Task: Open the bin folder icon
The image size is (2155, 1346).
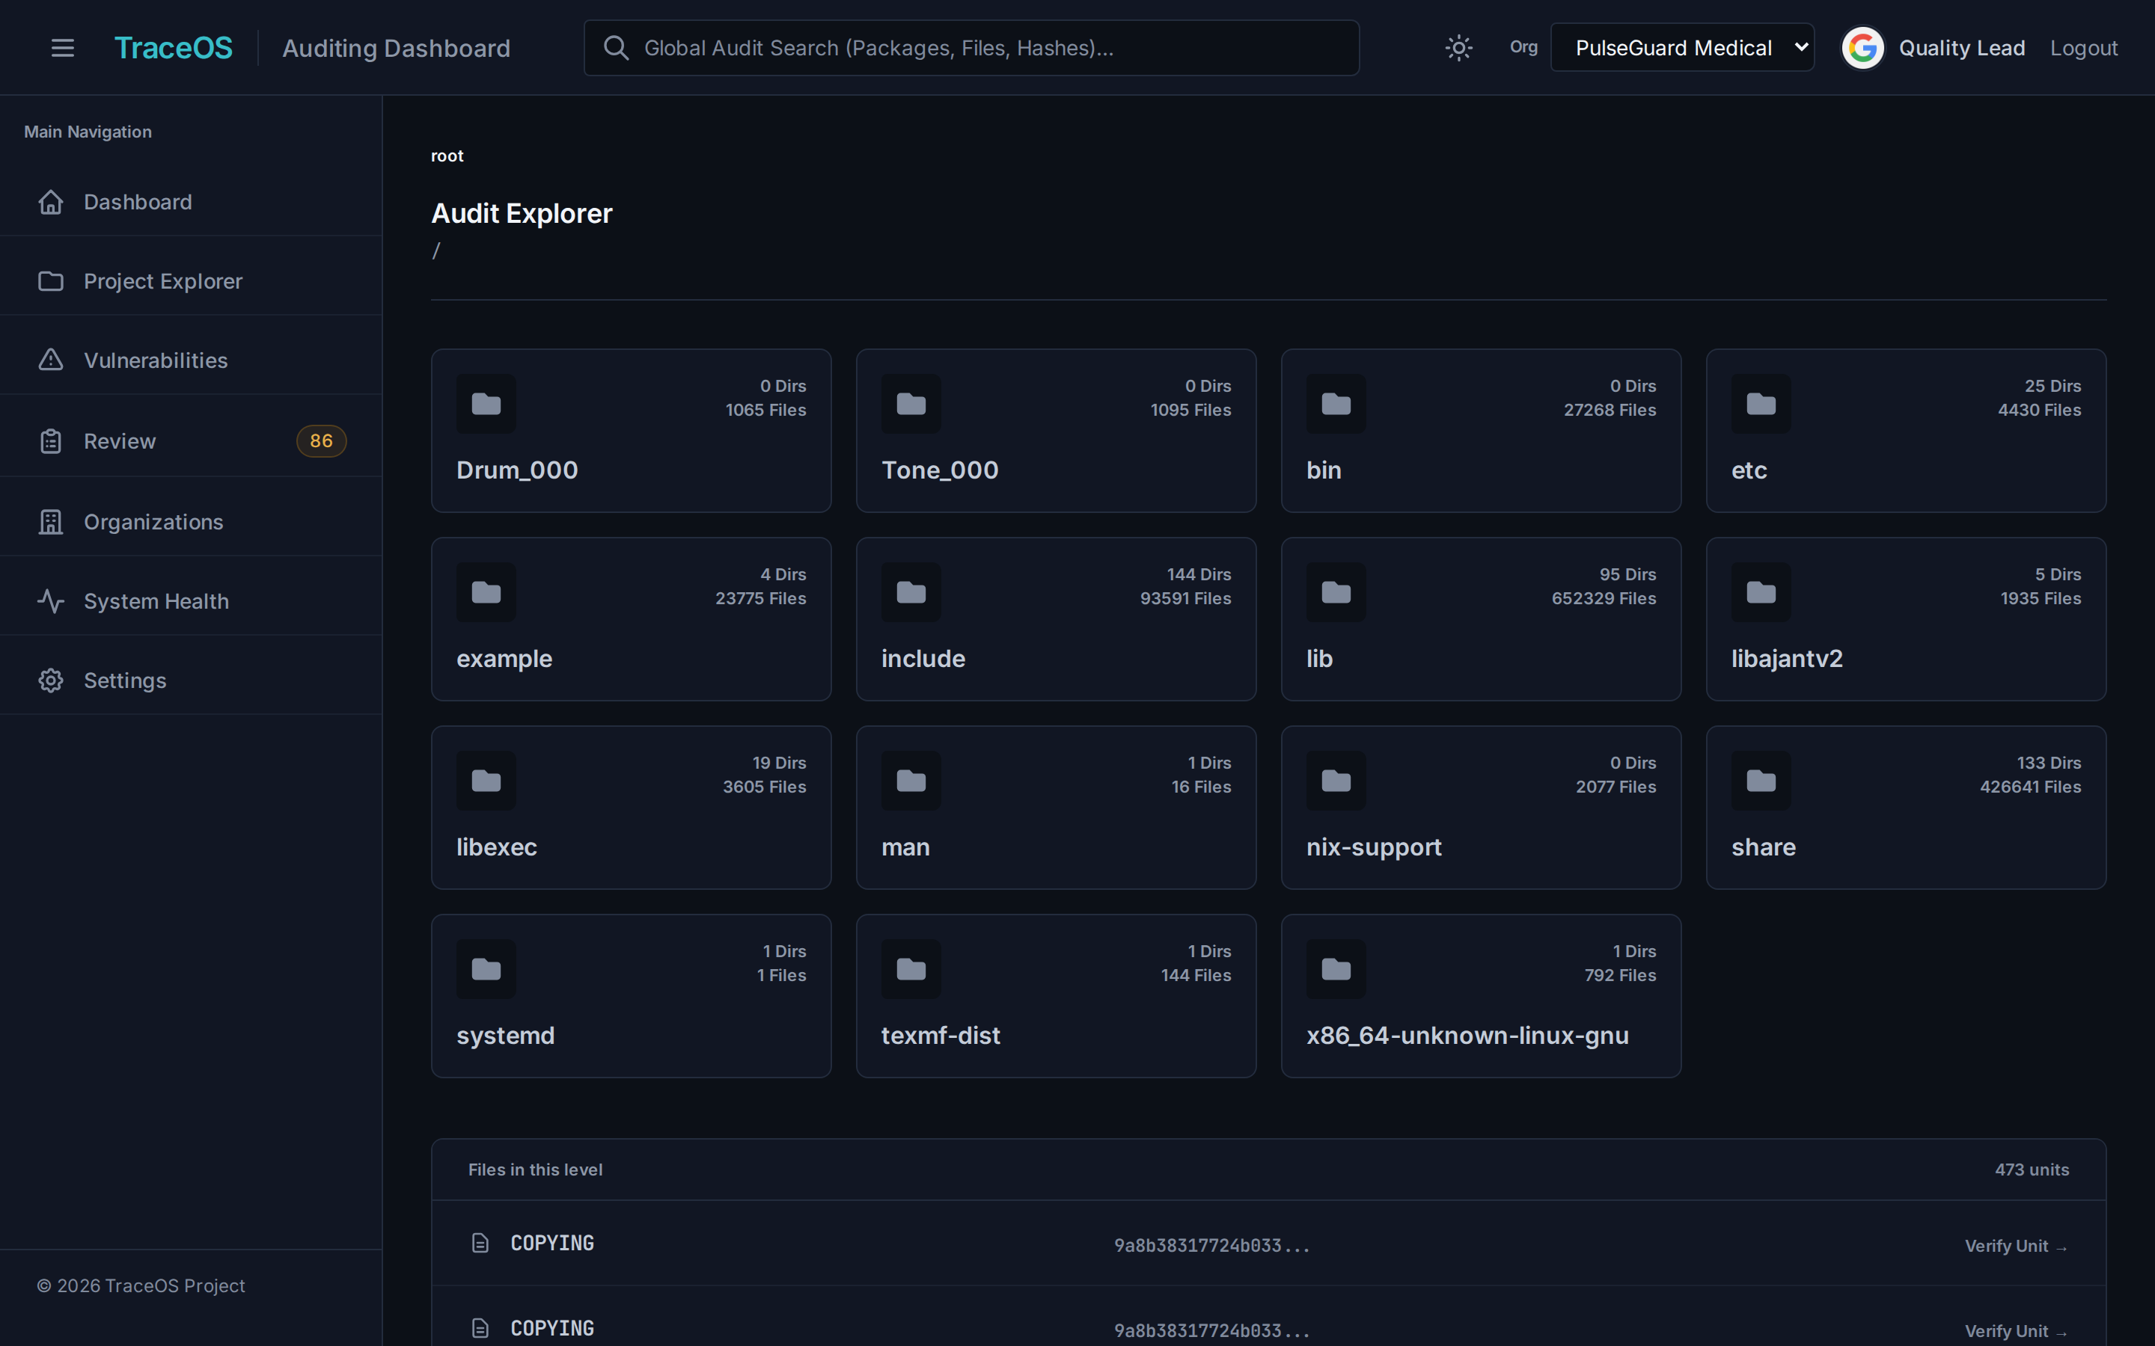Action: coord(1336,404)
